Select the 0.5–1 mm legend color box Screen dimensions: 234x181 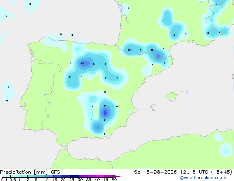[15, 176]
